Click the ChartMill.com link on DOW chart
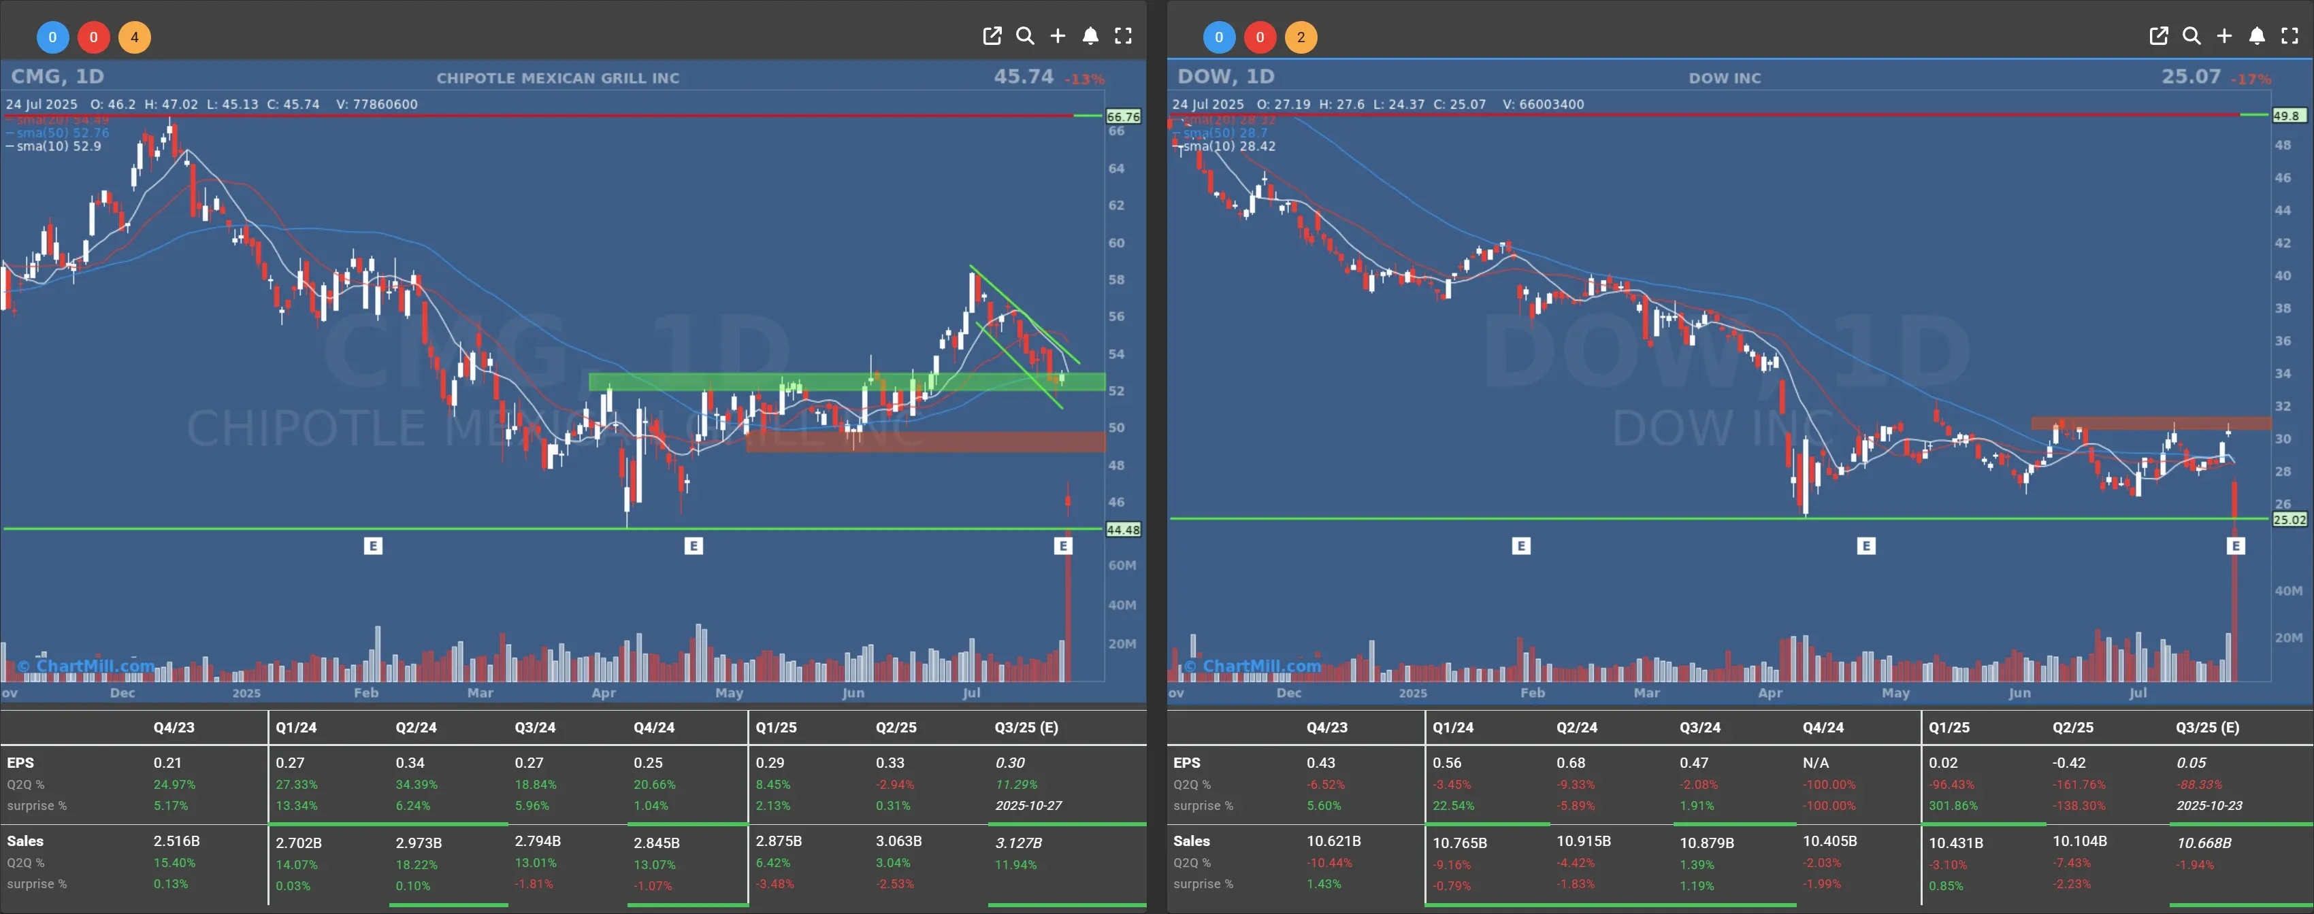The width and height of the screenshot is (2314, 914). pos(1252,666)
